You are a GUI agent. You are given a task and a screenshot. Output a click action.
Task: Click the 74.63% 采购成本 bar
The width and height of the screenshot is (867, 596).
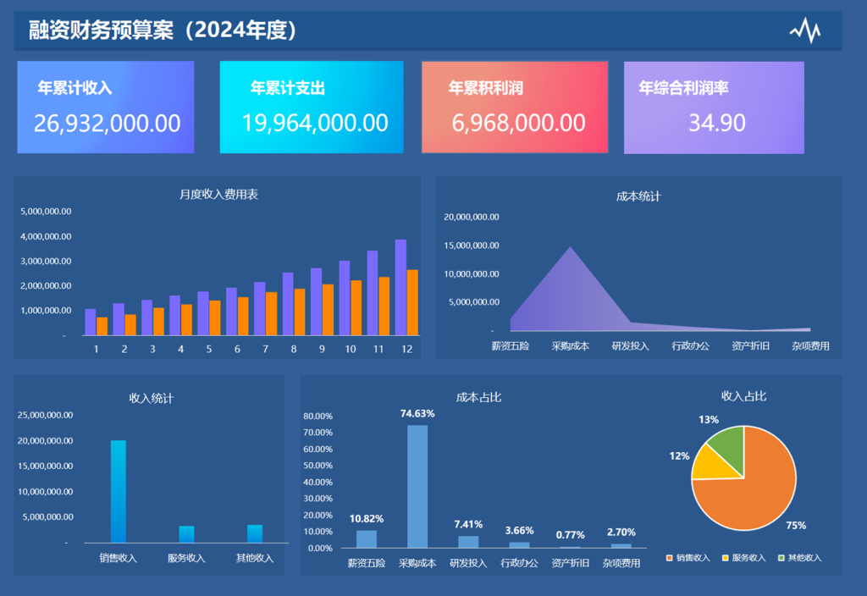coord(417,487)
